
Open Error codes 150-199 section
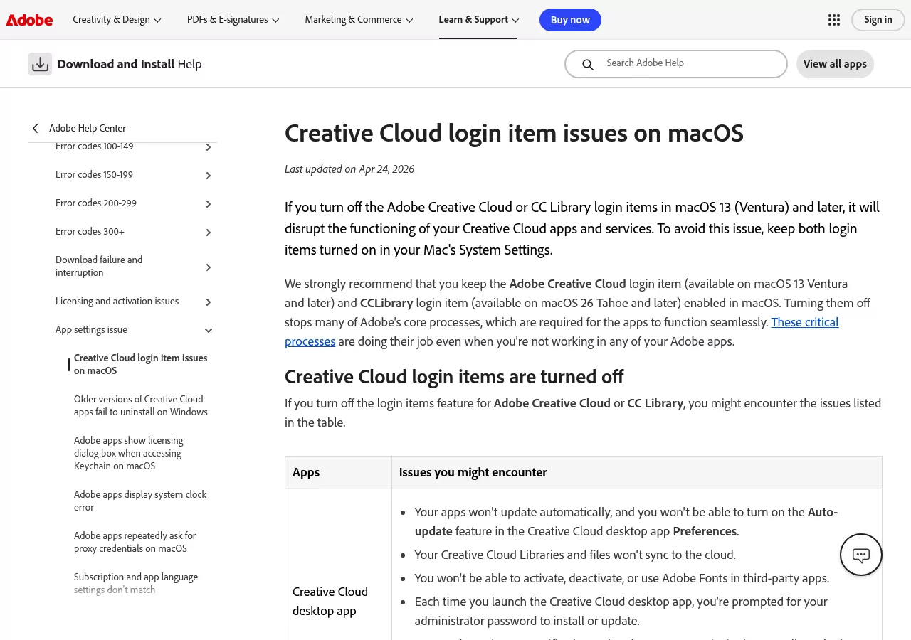(95, 175)
